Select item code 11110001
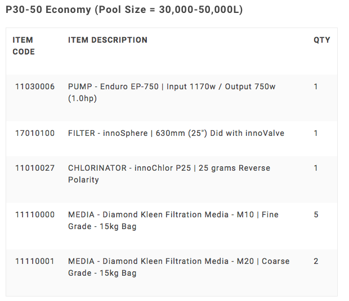The width and height of the screenshot is (349, 301). [35, 261]
